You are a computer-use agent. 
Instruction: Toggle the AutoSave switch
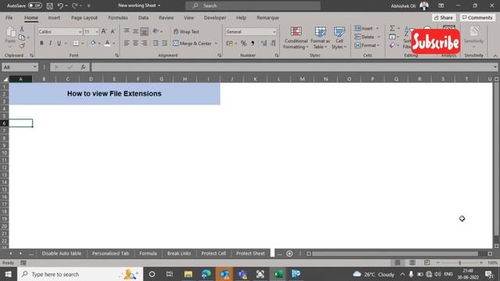click(34, 5)
